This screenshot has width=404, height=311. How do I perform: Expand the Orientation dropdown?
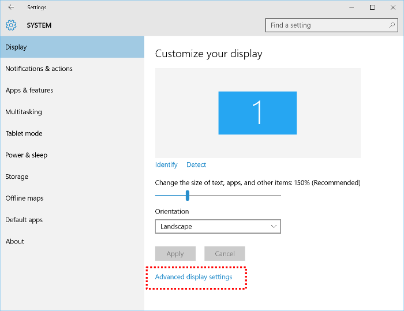(x=218, y=227)
